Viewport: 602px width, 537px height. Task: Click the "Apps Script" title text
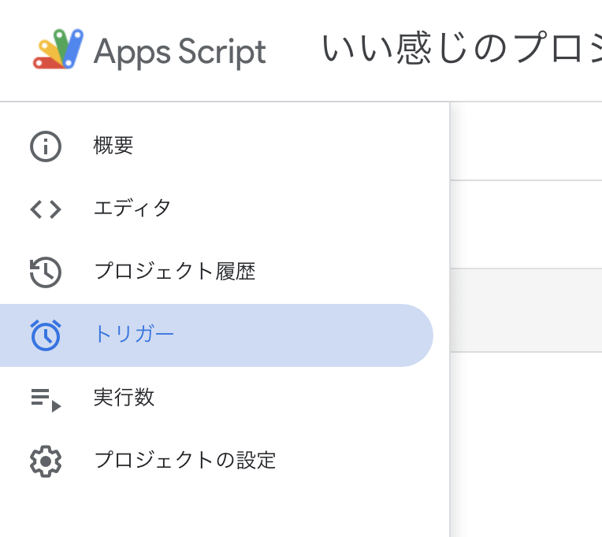(180, 52)
